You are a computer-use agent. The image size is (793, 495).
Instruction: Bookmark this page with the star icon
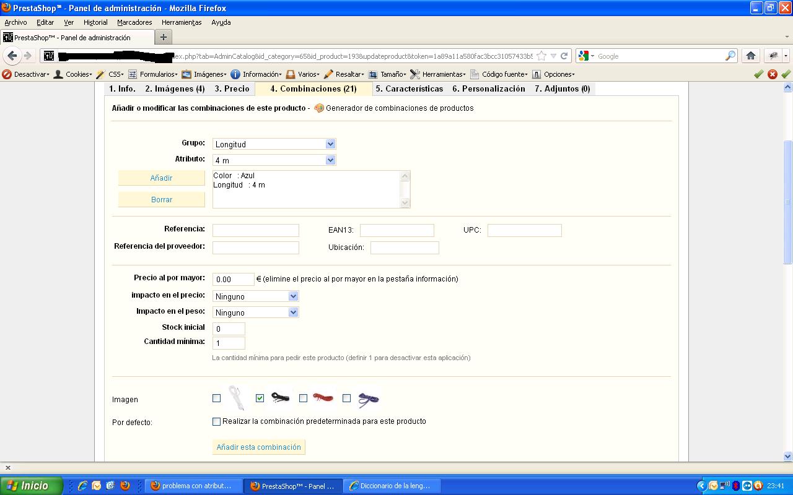541,56
